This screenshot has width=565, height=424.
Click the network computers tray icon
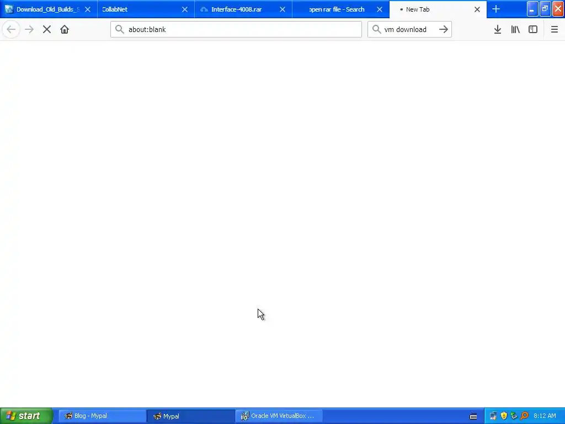coord(493,416)
